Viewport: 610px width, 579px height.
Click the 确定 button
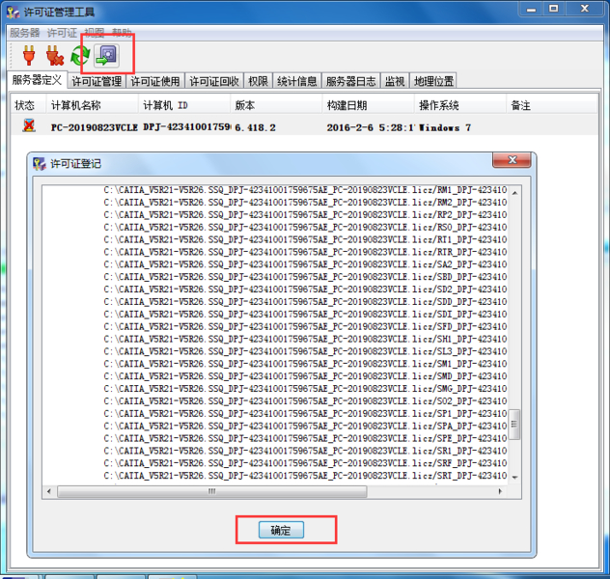(x=281, y=530)
